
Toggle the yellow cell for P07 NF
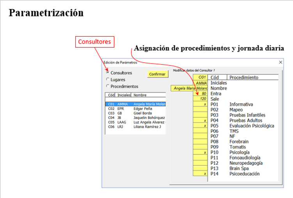click(200, 136)
